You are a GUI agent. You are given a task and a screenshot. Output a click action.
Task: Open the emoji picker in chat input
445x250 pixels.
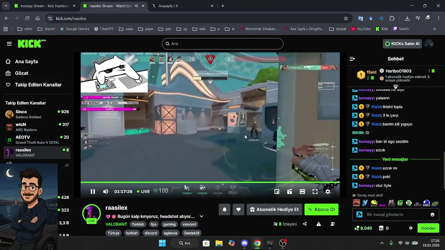tap(432, 215)
